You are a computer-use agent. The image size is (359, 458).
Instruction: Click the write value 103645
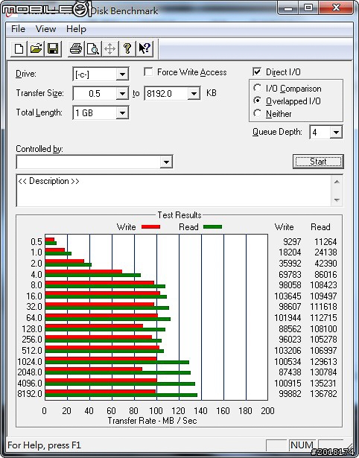[287, 296]
